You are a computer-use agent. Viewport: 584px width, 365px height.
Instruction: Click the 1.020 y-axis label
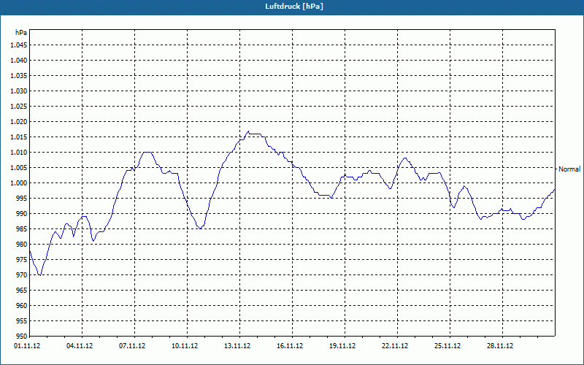[19, 122]
